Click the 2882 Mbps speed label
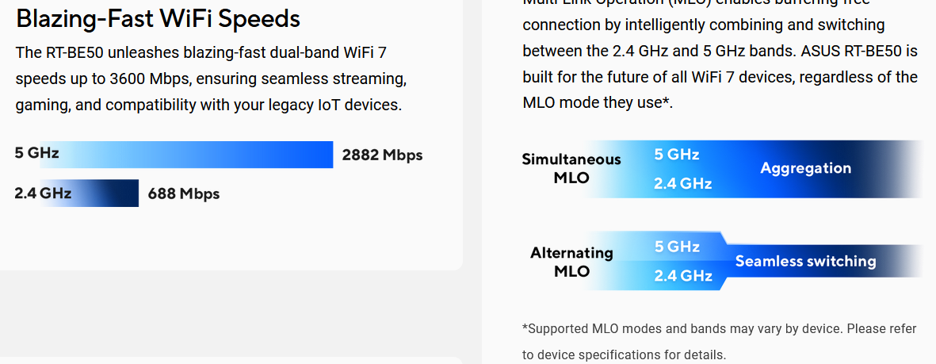The height and width of the screenshot is (364, 936). (x=382, y=155)
